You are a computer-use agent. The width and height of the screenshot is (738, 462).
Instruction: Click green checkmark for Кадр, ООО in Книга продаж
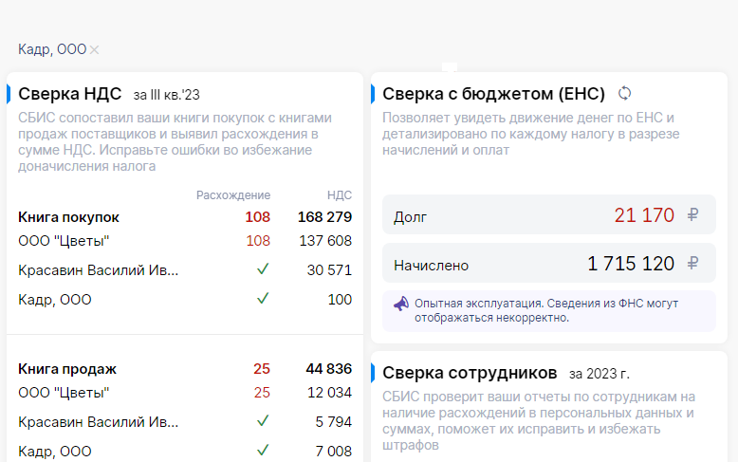point(263,450)
